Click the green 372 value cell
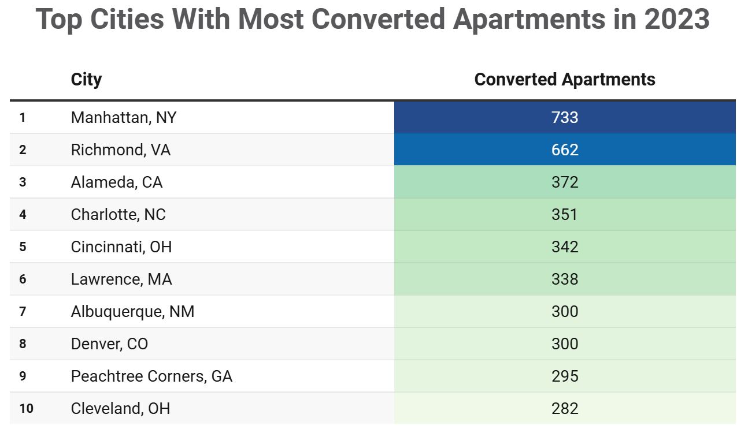The width and height of the screenshot is (737, 429). [x=564, y=182]
